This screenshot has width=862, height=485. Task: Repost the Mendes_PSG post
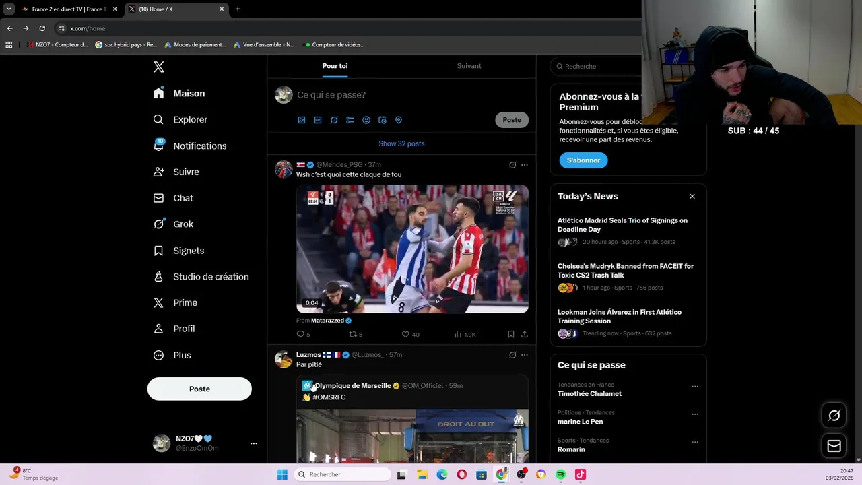pos(356,334)
